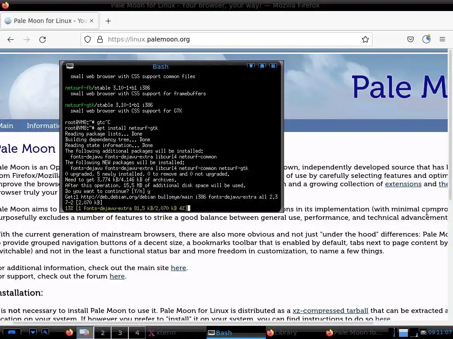Open a new tab with plus button
The height and width of the screenshot is (339, 453).
pyautogui.click(x=108, y=21)
